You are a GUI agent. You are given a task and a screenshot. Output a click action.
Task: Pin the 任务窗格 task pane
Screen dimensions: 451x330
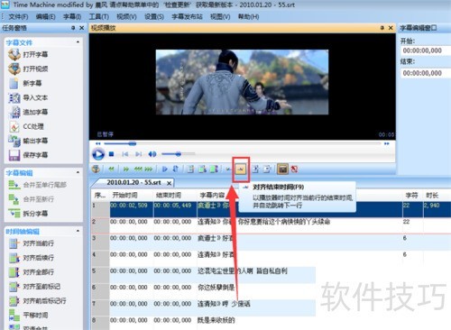(73, 28)
